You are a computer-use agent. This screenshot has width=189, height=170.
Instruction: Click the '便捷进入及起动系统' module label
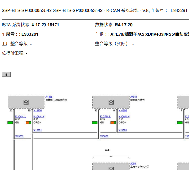[x=56, y=100]
